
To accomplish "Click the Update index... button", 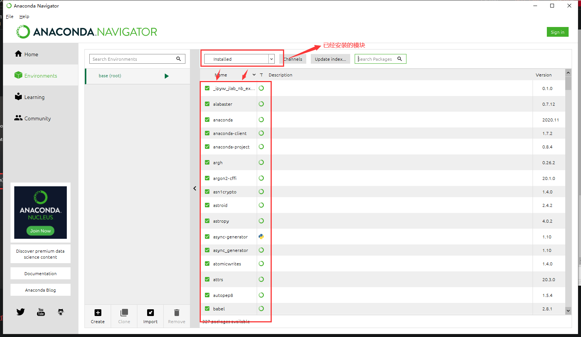I will tap(330, 59).
